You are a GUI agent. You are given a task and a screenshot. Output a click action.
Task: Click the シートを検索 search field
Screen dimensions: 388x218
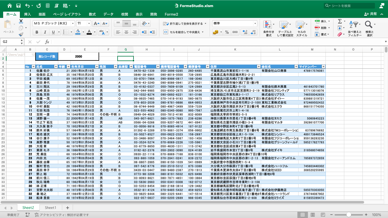point(349,6)
